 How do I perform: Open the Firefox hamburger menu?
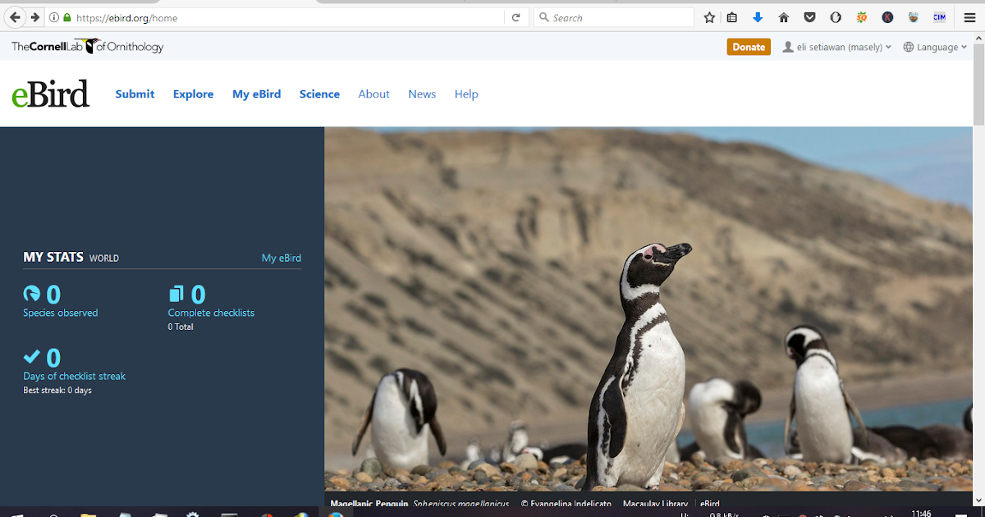pos(969,16)
